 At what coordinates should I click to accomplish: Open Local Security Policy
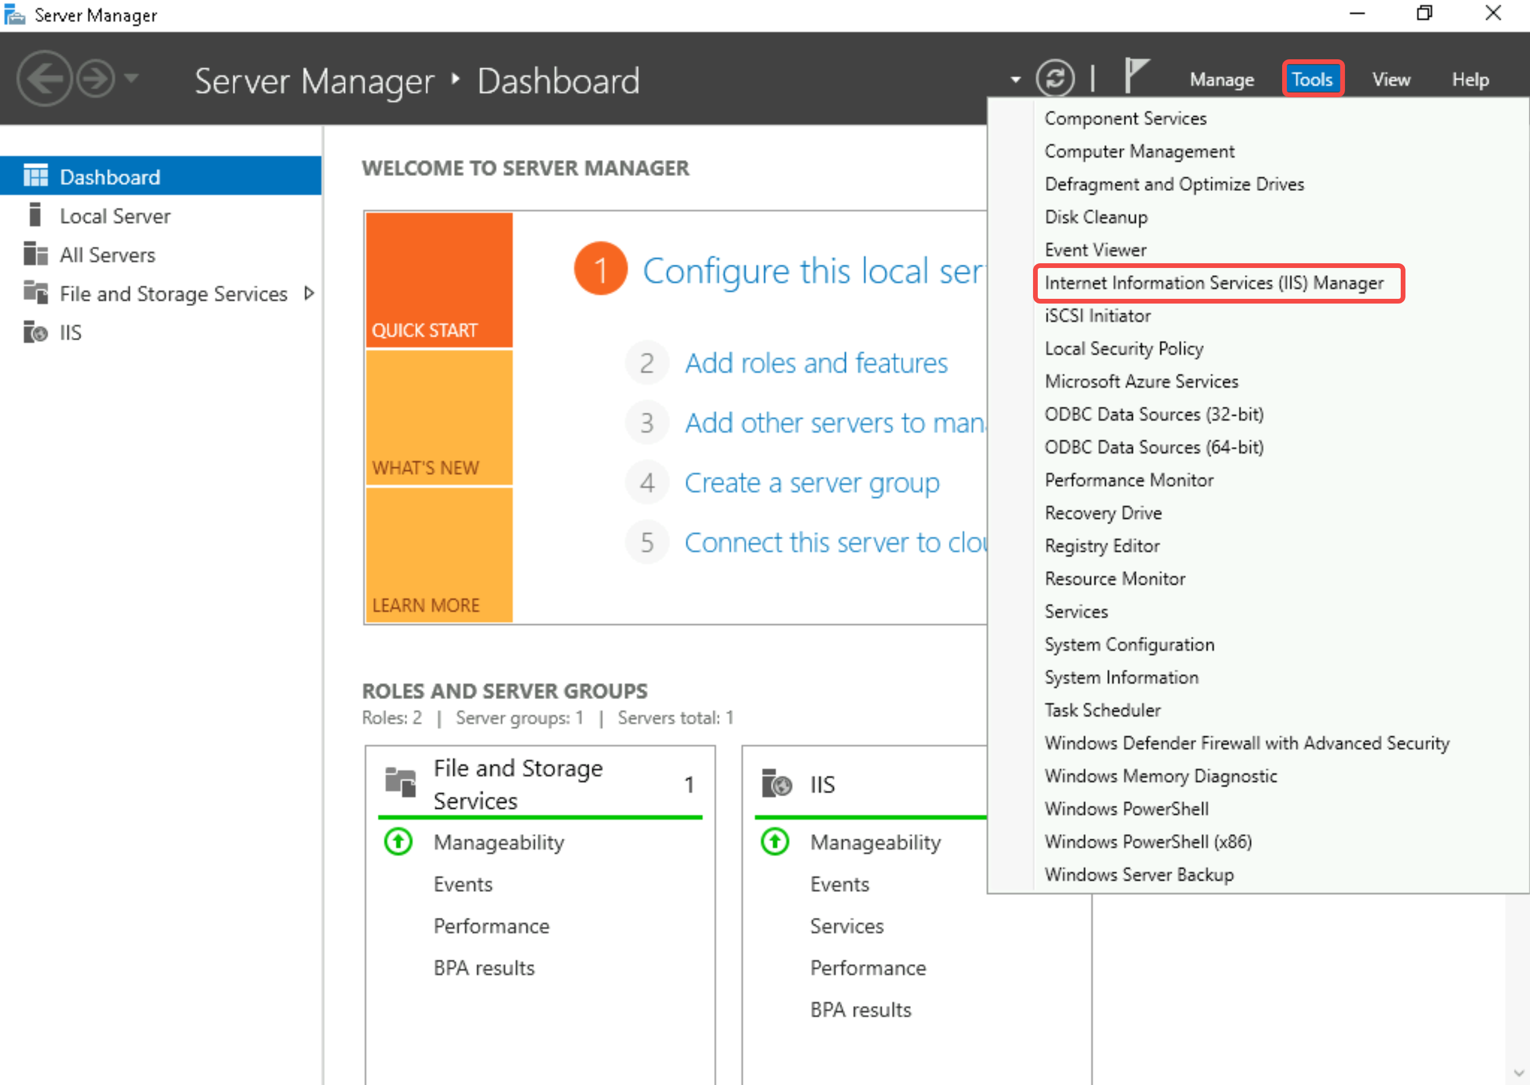(x=1124, y=349)
